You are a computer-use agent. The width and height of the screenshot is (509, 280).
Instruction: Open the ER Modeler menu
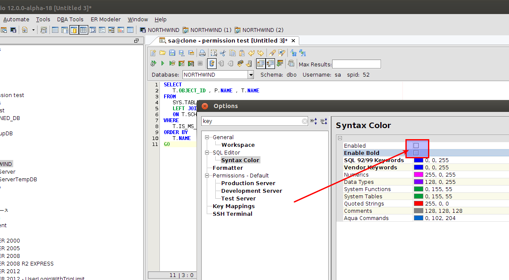pos(106,20)
